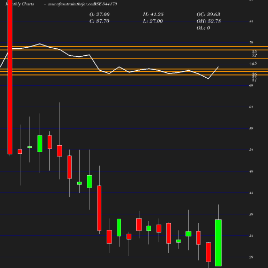The image size is (268, 268).
Task: Click the tallest green candle, closing near 38
Action: coord(218,243)
